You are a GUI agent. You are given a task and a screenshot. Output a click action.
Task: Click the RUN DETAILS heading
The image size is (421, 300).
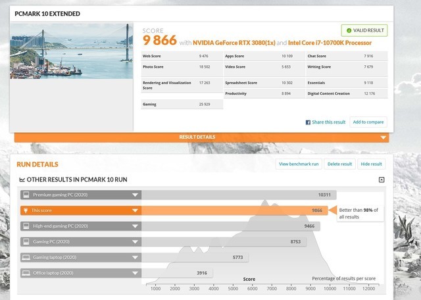tap(37, 164)
